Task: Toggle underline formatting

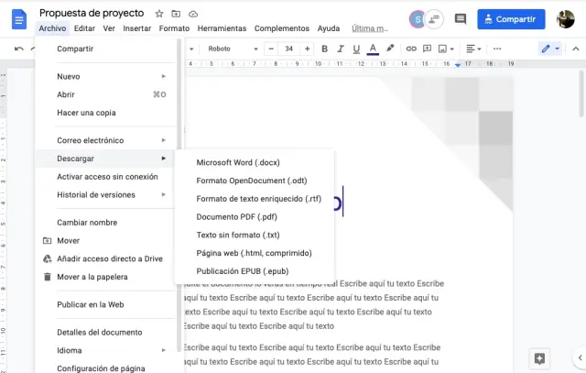Action: point(355,49)
